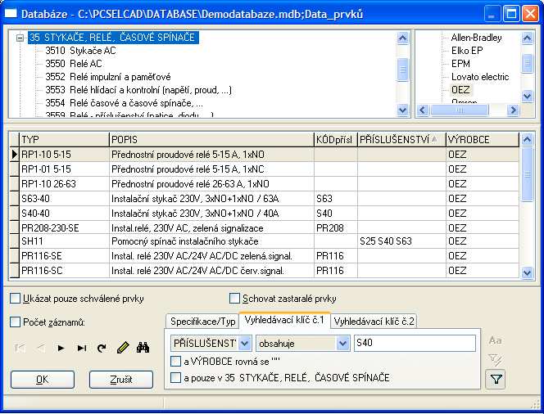Enable Ukázat pouze schválené prvky checkbox
The height and width of the screenshot is (414, 544).
point(16,299)
